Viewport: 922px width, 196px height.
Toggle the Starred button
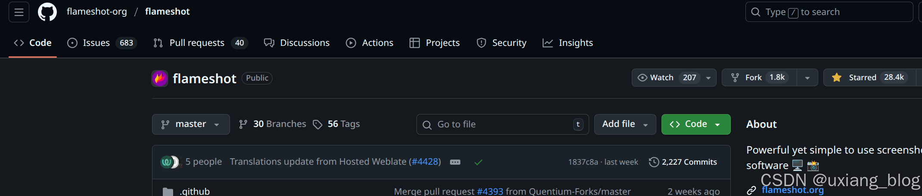(870, 78)
